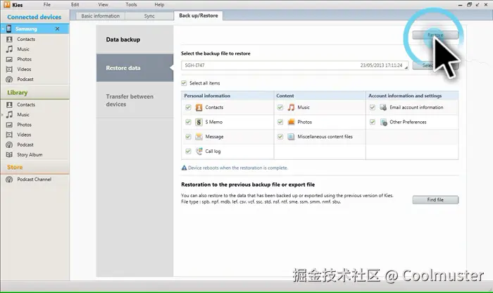Click the Photos icon in Content

pyautogui.click(x=291, y=122)
